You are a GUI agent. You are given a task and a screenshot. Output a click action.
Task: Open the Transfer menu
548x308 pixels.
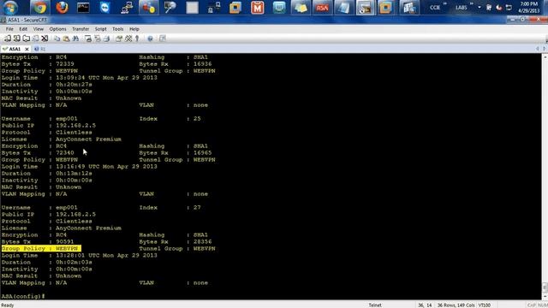[x=80, y=29]
